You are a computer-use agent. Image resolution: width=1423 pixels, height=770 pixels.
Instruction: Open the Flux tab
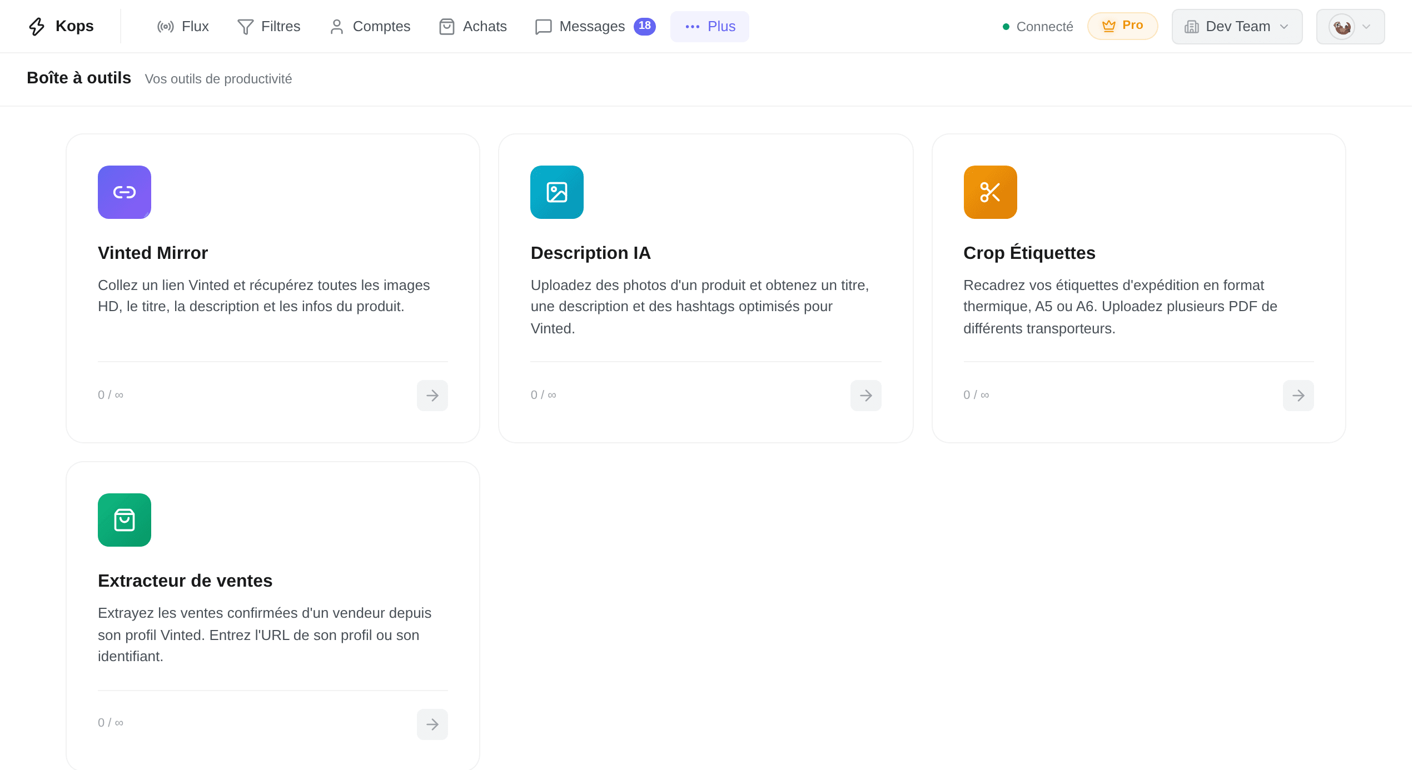[183, 26]
